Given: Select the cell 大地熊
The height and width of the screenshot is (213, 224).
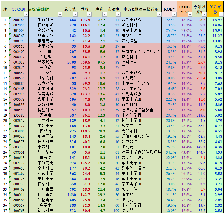Looking at the screenshot, I should [45, 57].
